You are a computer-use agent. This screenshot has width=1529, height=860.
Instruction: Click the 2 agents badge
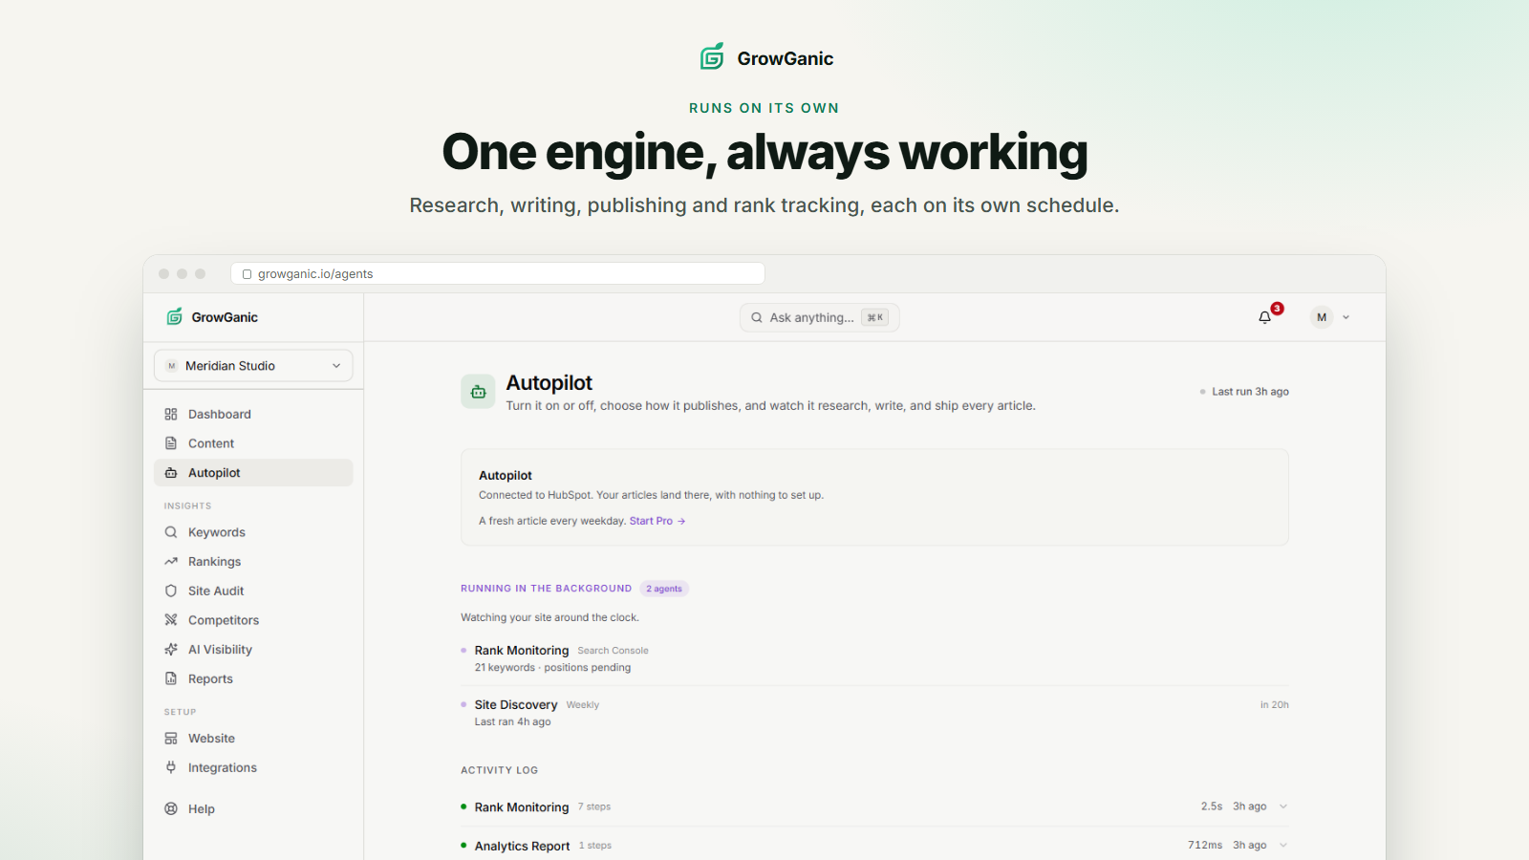click(664, 589)
